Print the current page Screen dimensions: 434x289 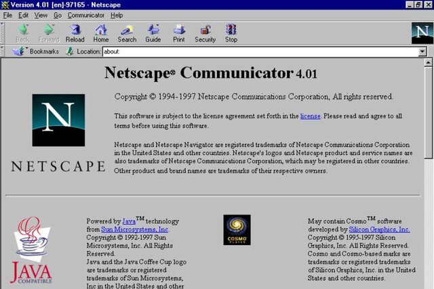click(x=179, y=33)
